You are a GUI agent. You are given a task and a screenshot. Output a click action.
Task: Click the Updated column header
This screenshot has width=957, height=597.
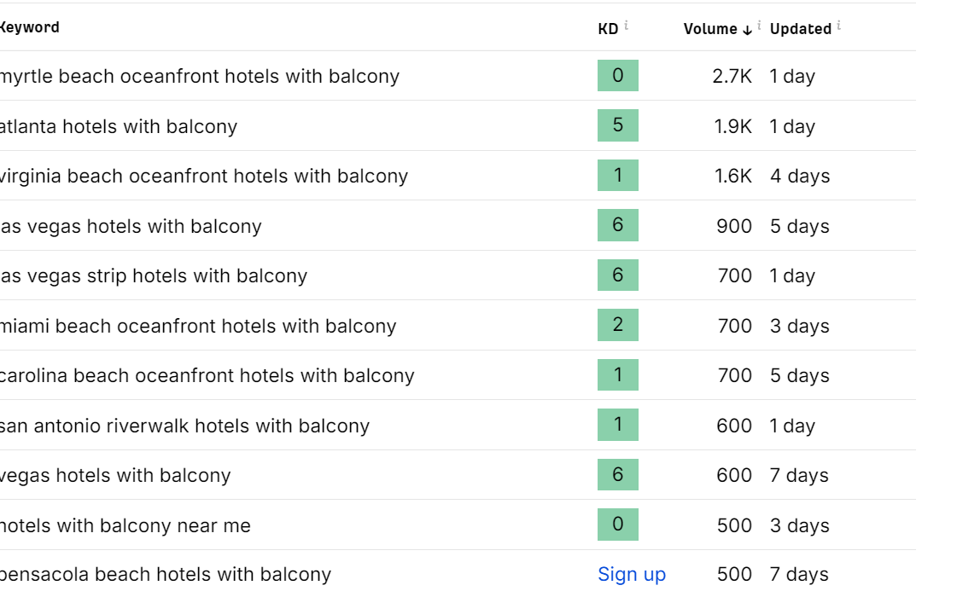(800, 29)
